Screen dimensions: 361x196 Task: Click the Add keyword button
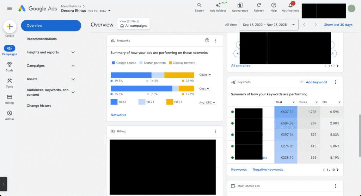tap(313, 82)
